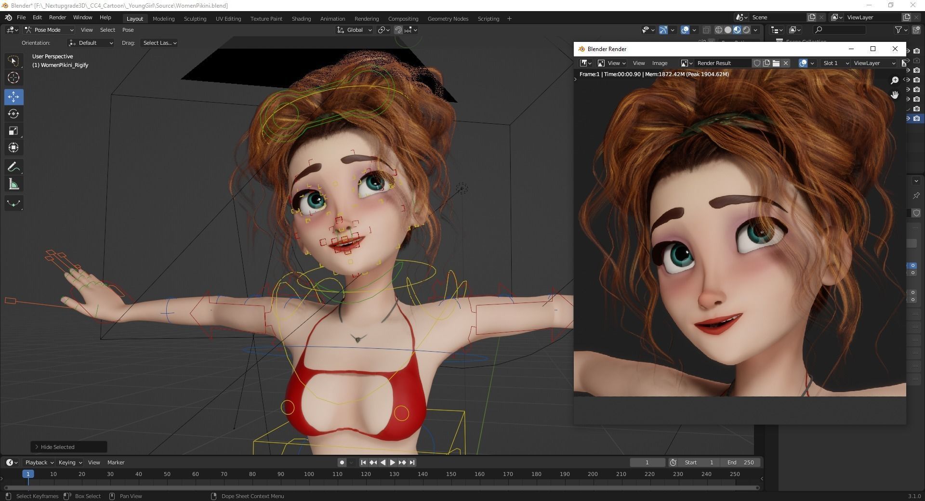The width and height of the screenshot is (925, 501).
Task: Jump to the first frame
Action: point(363,462)
